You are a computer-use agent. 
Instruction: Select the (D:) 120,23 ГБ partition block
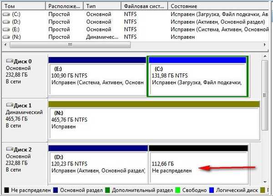tap(98, 165)
